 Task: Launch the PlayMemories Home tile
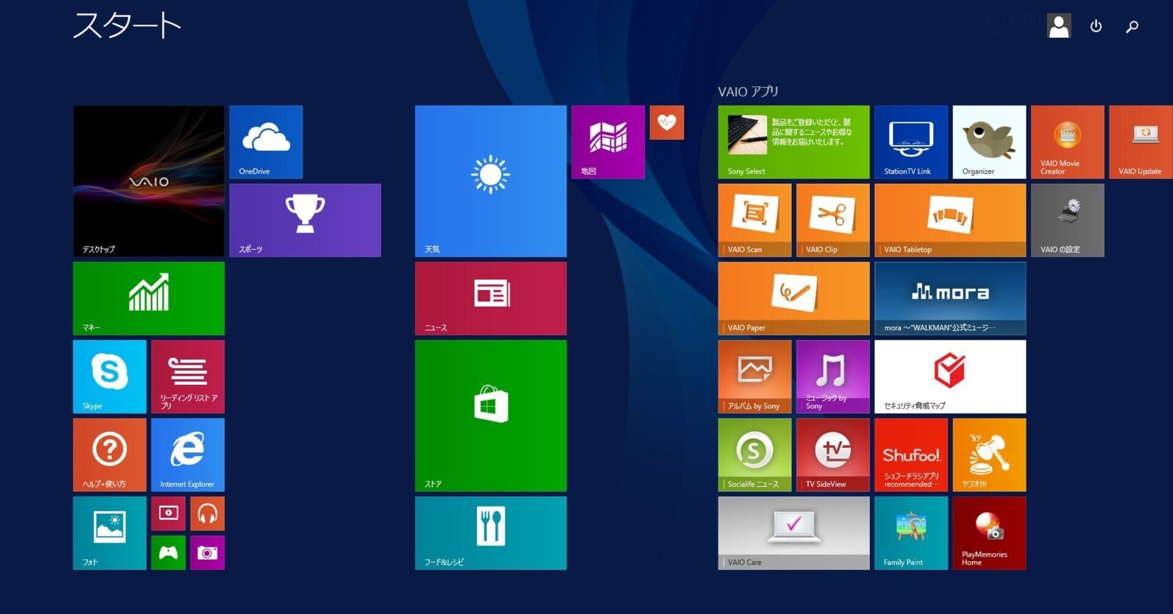tap(989, 533)
